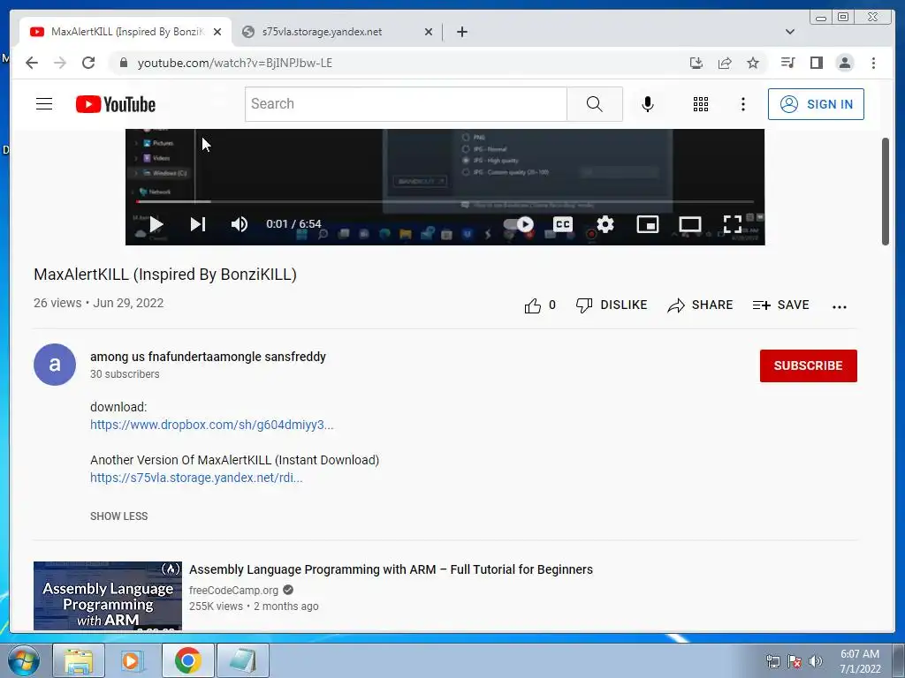Switch to theater mode
The height and width of the screenshot is (678, 905).
[689, 223]
